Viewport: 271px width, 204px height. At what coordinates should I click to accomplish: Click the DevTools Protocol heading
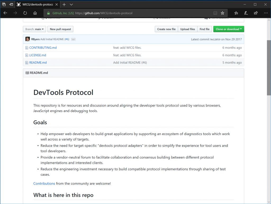point(63,92)
